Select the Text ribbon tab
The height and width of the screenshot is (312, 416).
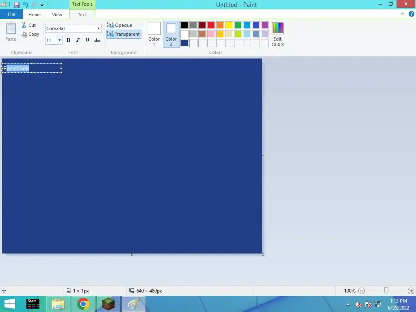coord(82,15)
